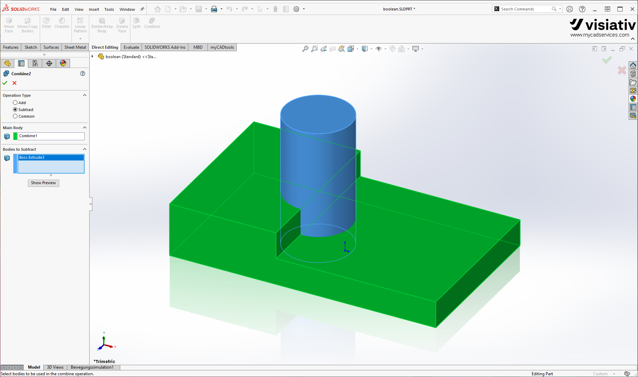This screenshot has height=377, width=638.
Task: Switch to the Features tab
Action: coord(11,47)
